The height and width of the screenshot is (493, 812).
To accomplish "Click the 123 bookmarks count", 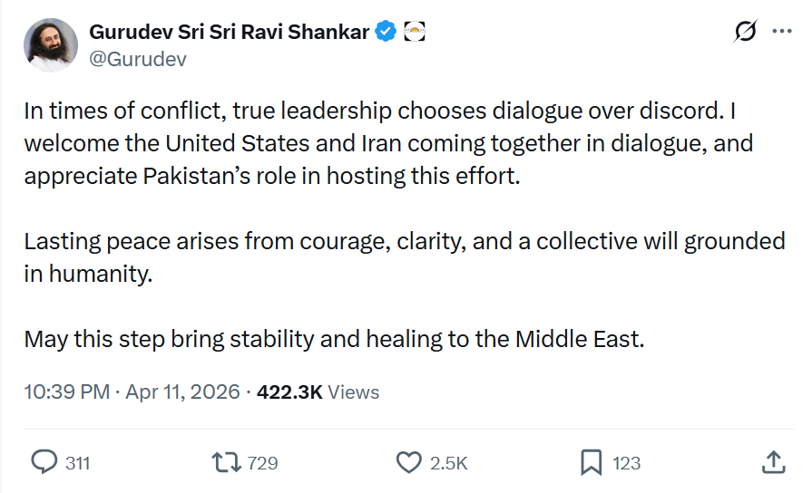I will click(626, 463).
